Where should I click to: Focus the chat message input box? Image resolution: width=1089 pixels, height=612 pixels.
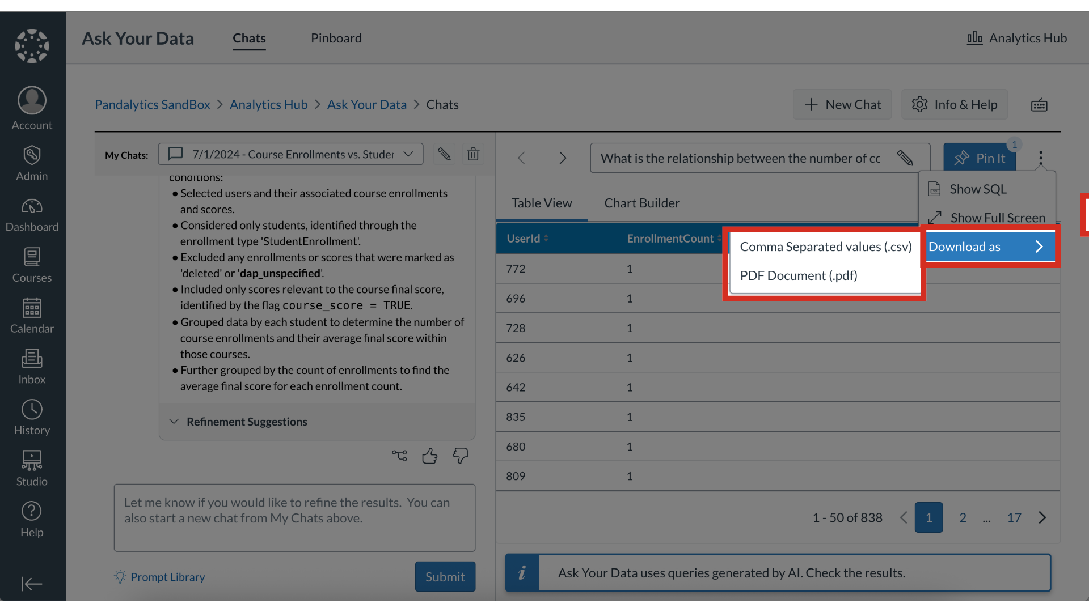[294, 517]
